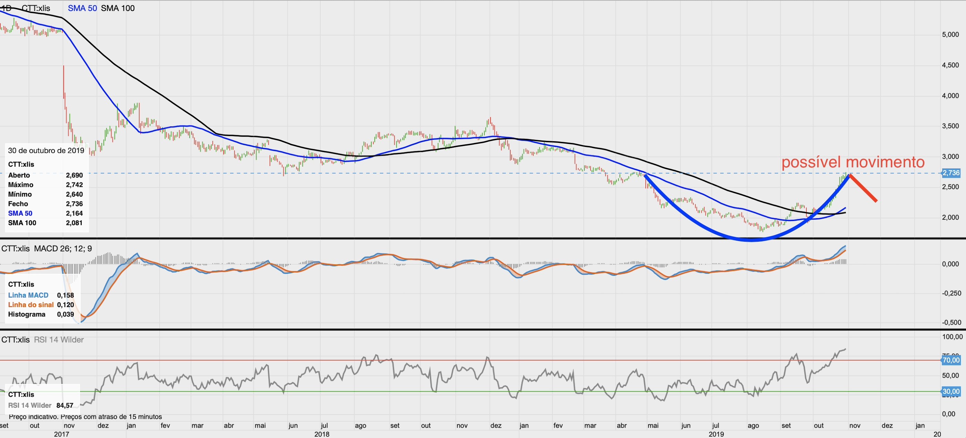
Task: Click the '30 de outubro de 2019' date header
Action: click(x=46, y=150)
